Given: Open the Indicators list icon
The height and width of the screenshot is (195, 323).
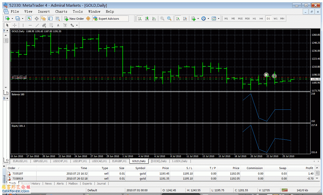Looking at the screenshot, I should tap(193, 18).
